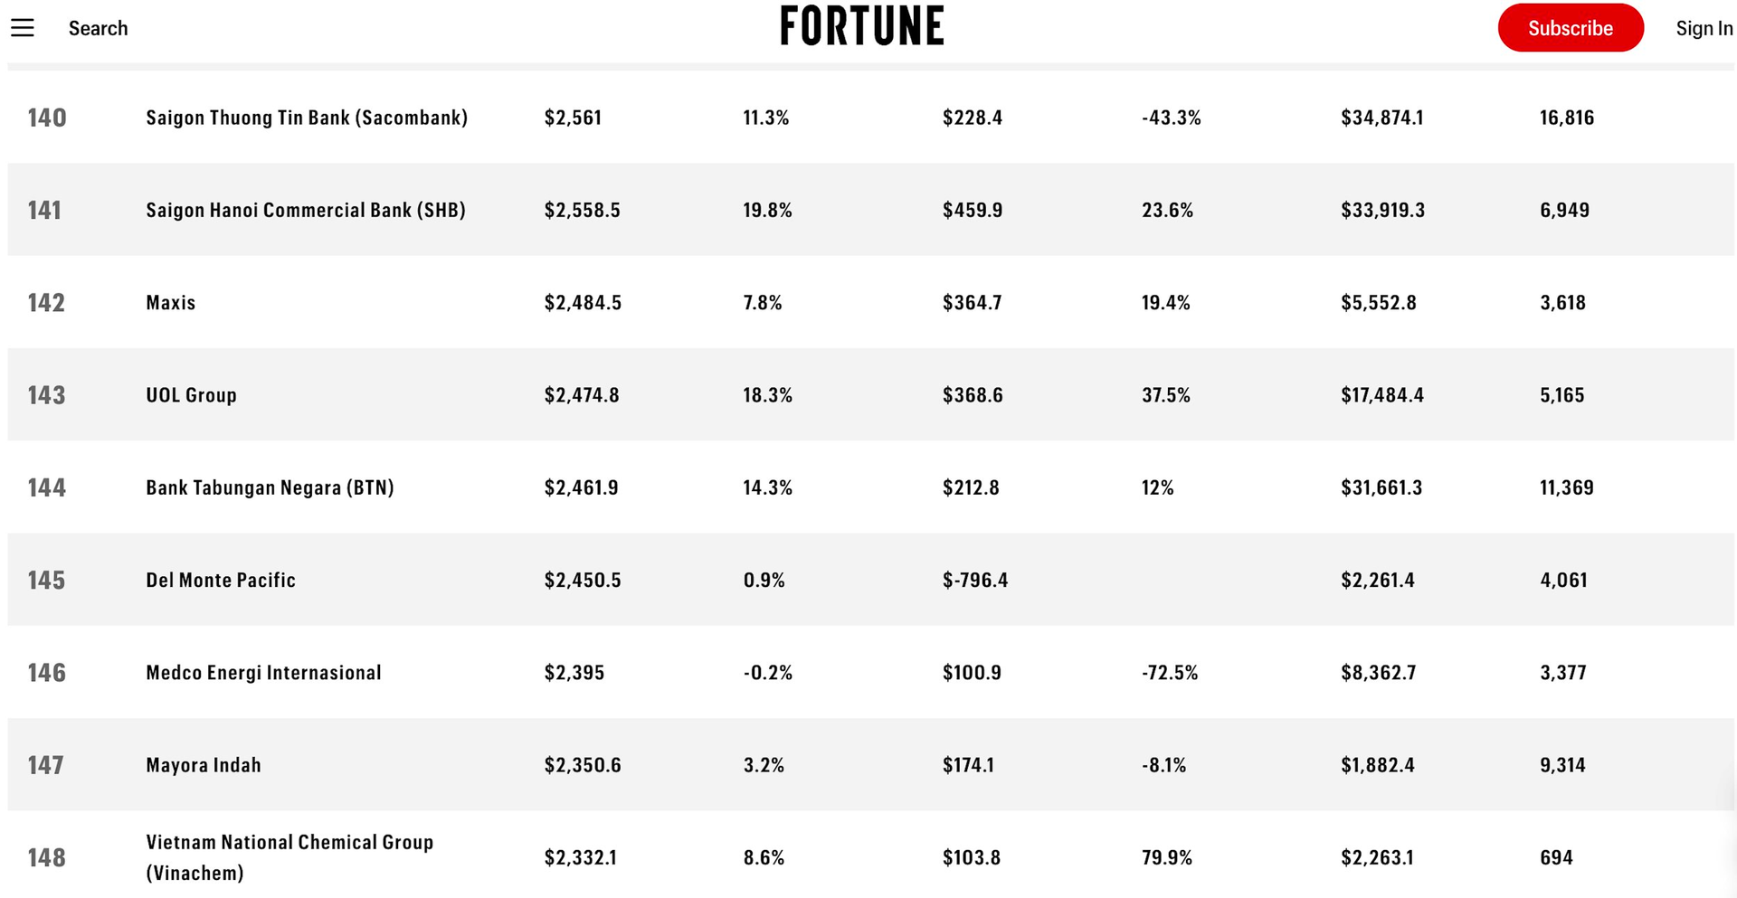Open the hamburger navigation menu
This screenshot has height=898, width=1737.
pyautogui.click(x=23, y=28)
